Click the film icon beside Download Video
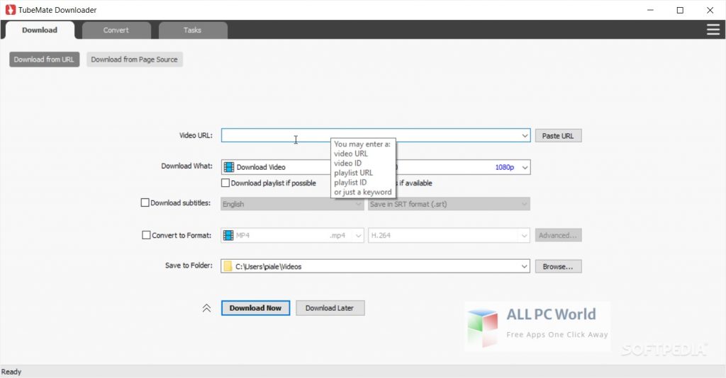 (x=229, y=167)
